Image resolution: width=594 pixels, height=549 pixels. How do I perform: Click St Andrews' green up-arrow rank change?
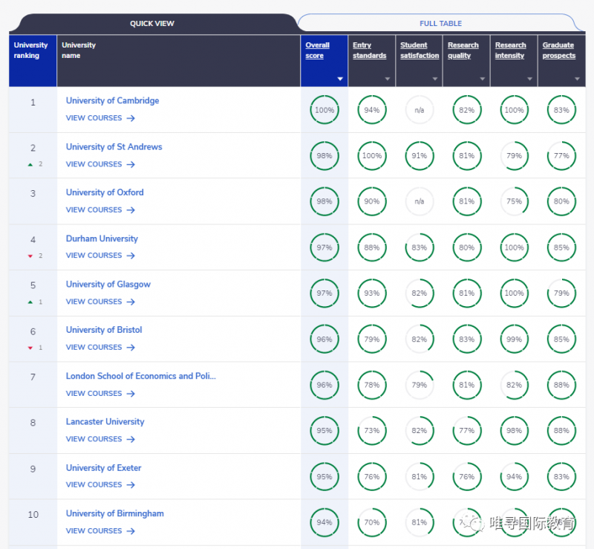[x=30, y=164]
